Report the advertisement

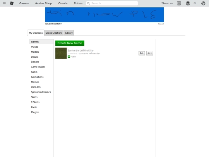point(161,24)
